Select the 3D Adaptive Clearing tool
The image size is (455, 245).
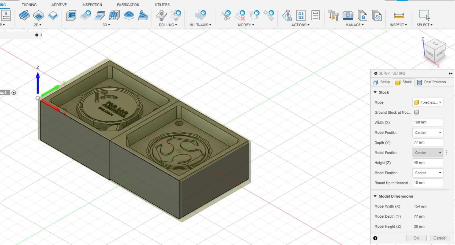71,15
